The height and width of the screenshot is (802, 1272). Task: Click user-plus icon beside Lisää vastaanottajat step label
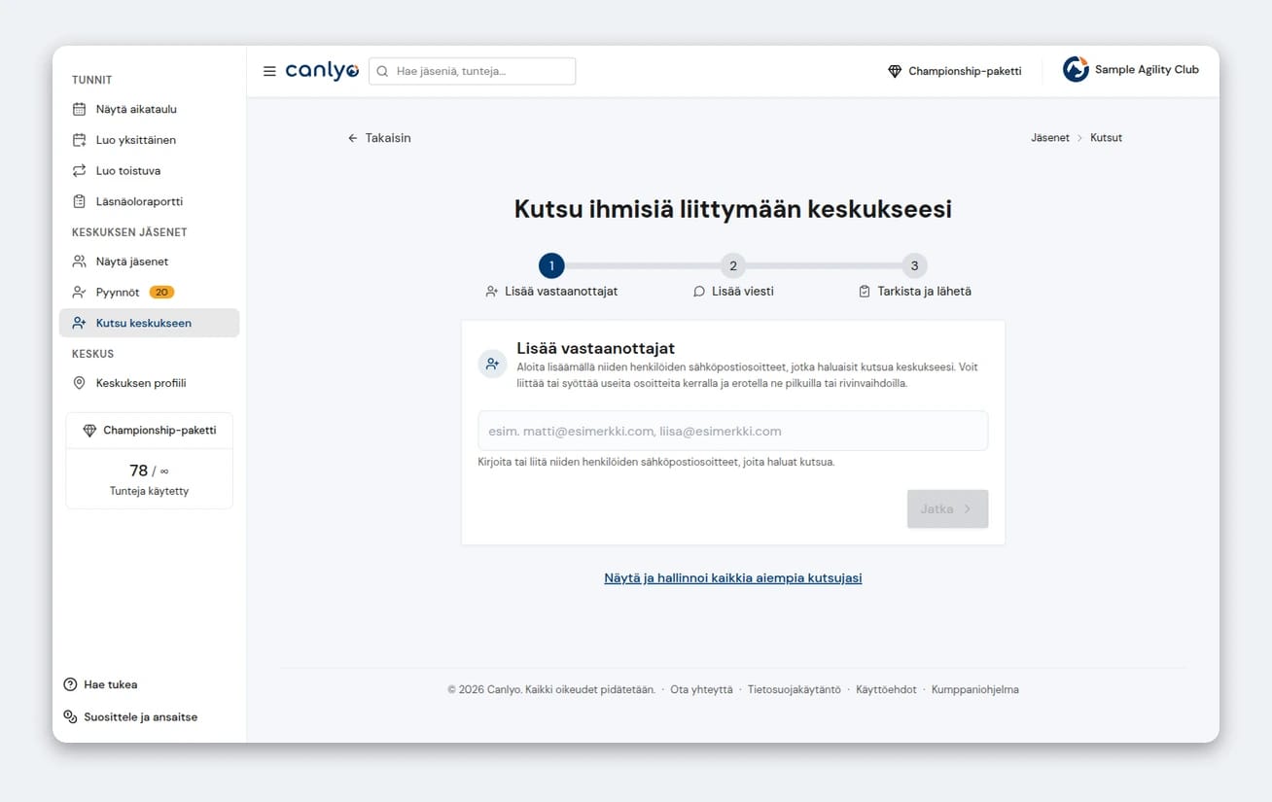click(x=492, y=291)
